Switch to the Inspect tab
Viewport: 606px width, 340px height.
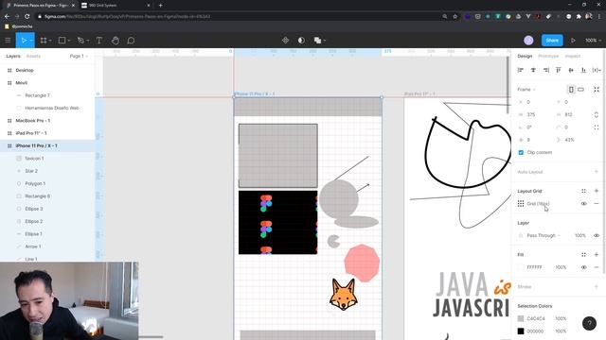(x=572, y=56)
